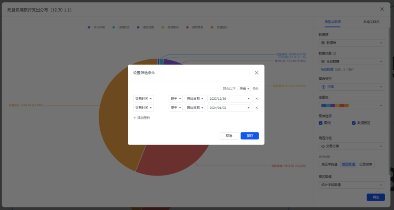
Task: Remove the 早于 2024/01/02 filter condition
Action: 256,108
